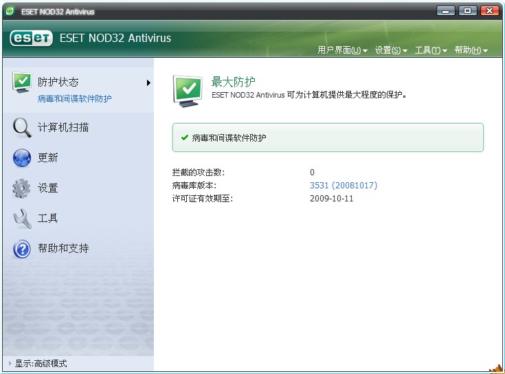Click the 最大防护 heading
This screenshot has width=505, height=374.
[233, 82]
